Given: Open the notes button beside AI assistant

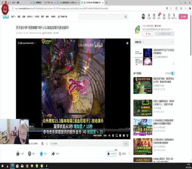Looking at the screenshot, I should (122, 154).
